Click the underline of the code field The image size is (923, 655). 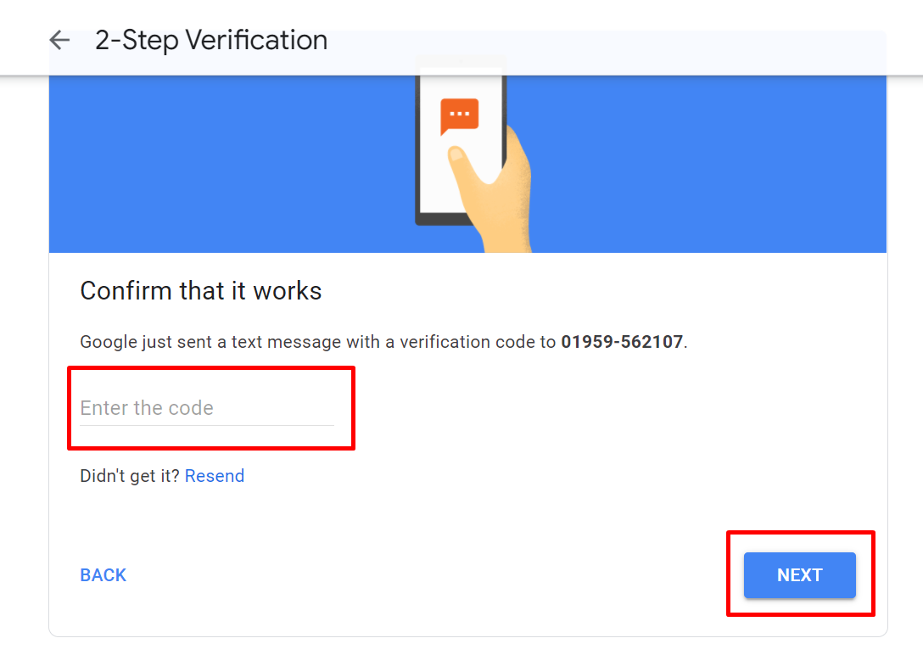pos(207,425)
